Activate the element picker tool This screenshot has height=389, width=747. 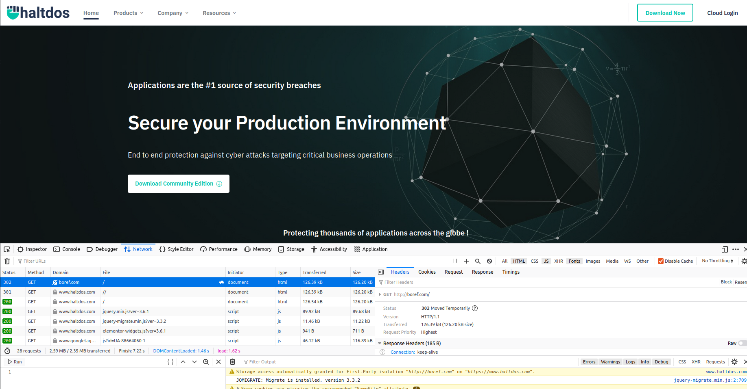tap(7, 249)
